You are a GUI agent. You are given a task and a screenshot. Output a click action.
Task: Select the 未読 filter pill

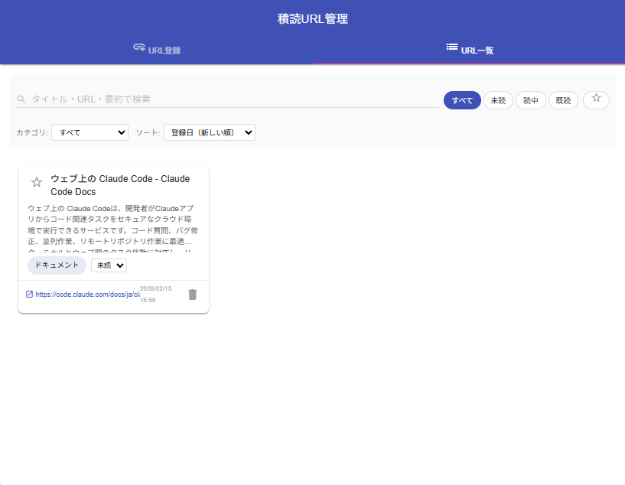click(x=497, y=99)
